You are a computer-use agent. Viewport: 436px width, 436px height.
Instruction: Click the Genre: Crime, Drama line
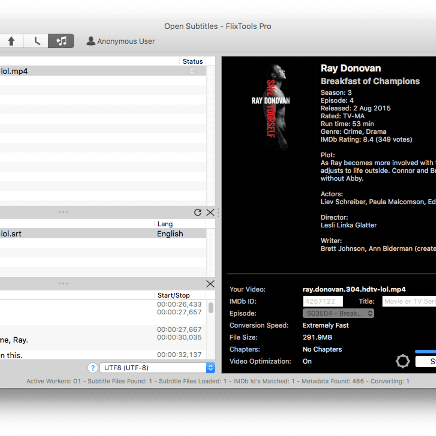pyautogui.click(x=353, y=132)
